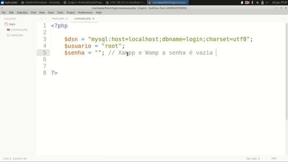288x162 pixels.
Task: Open the Tools menu
Action: pos(60,13)
